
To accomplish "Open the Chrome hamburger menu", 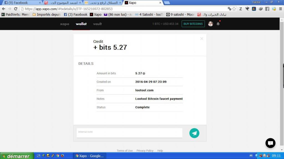I will tap(280, 9).
